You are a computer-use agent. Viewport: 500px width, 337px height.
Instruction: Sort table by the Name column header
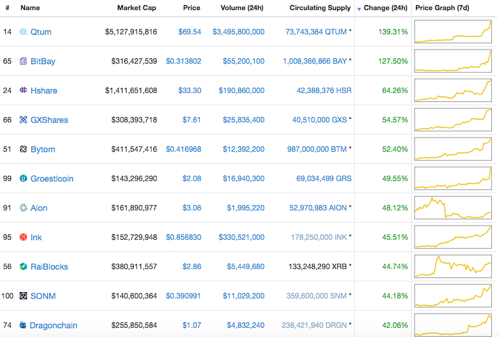[x=30, y=8]
